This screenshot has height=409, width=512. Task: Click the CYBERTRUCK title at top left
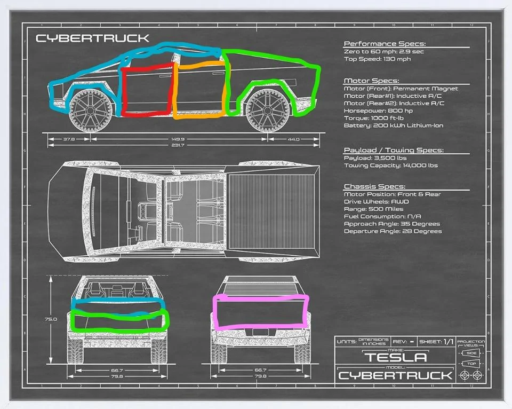(92, 38)
